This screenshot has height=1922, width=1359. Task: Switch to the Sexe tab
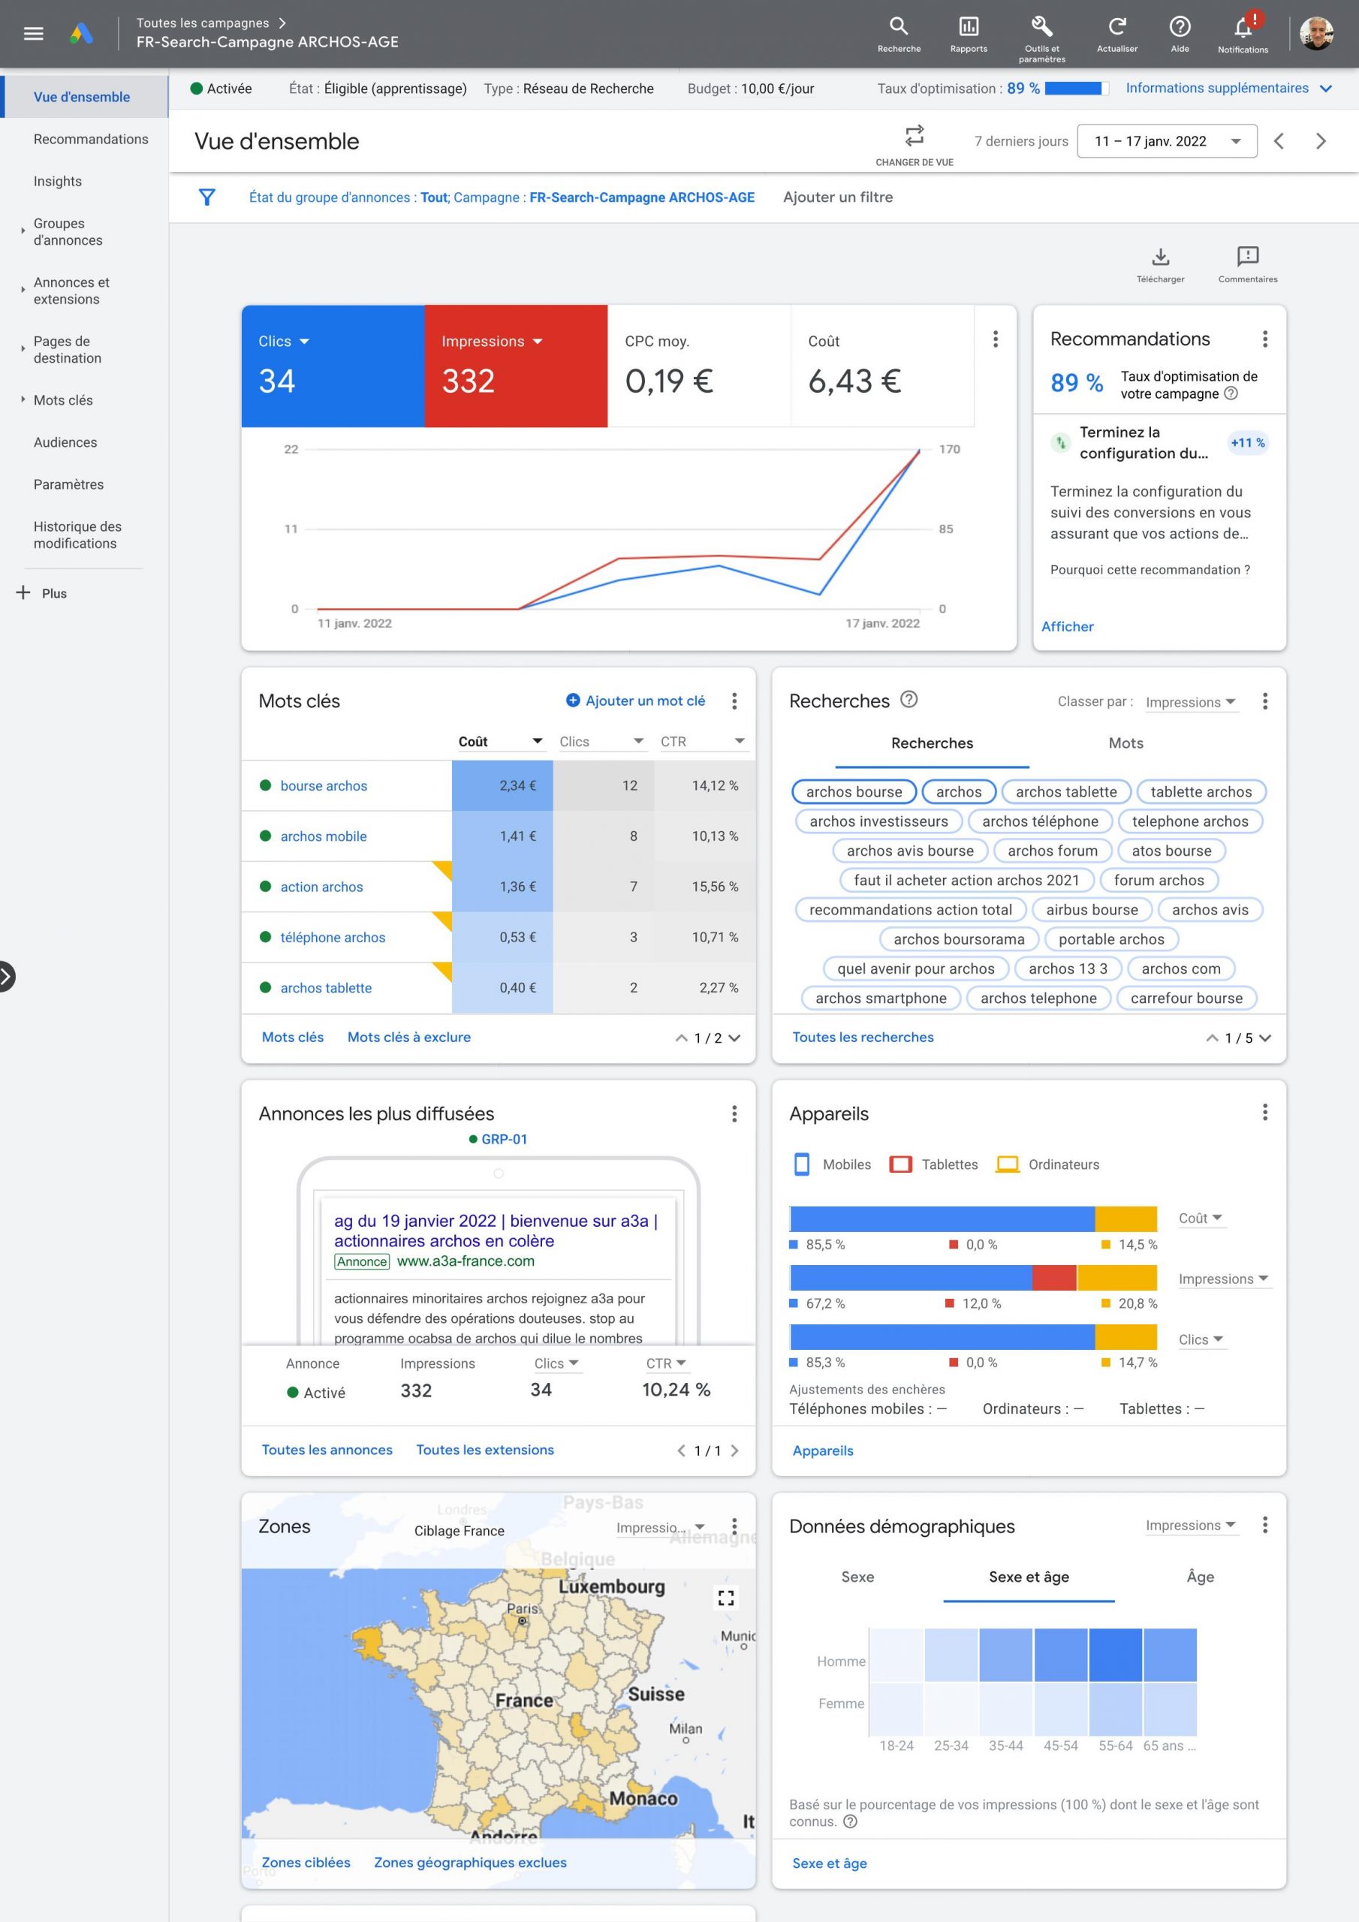point(857,1577)
